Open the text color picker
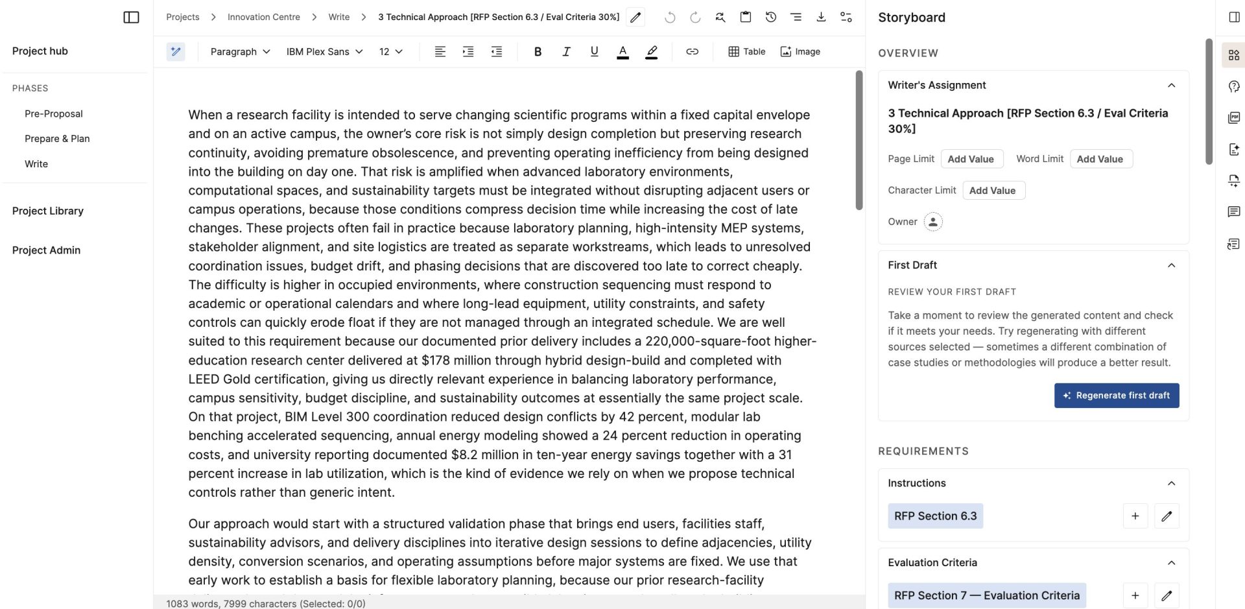The width and height of the screenshot is (1245, 609). [x=623, y=52]
